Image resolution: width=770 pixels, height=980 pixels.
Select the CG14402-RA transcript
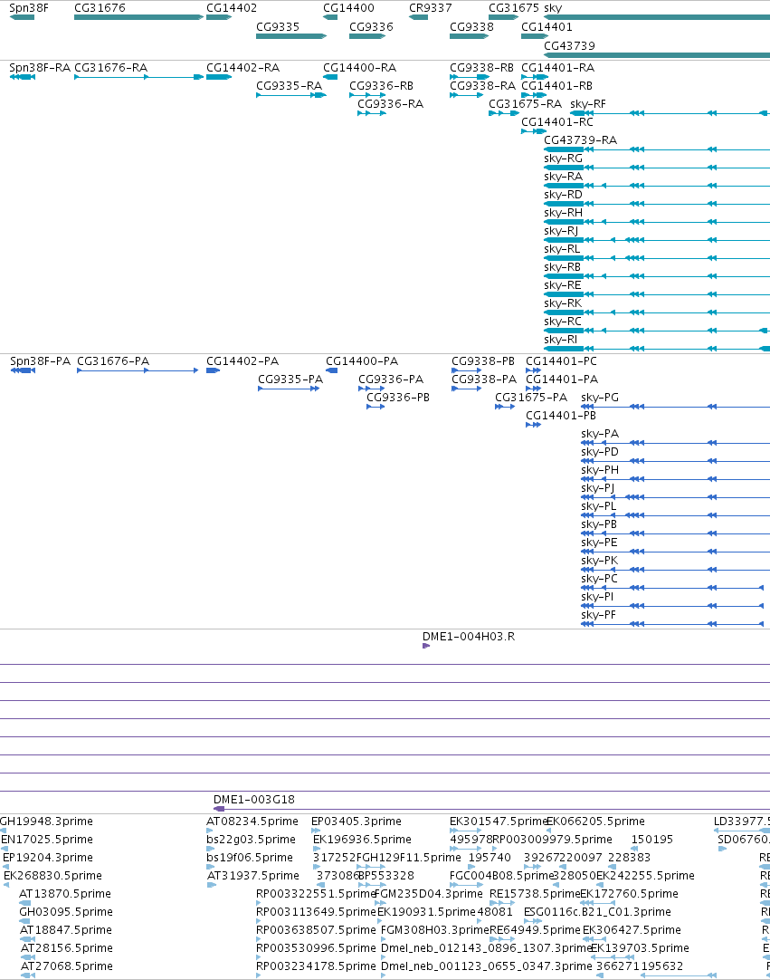point(219,77)
